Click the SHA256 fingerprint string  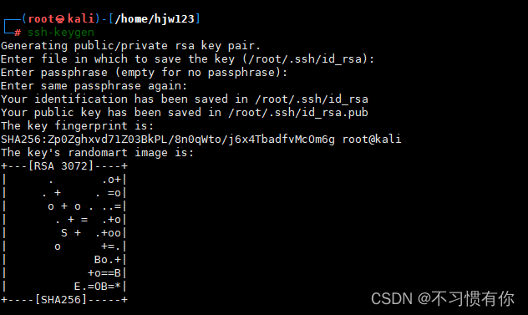pos(168,140)
